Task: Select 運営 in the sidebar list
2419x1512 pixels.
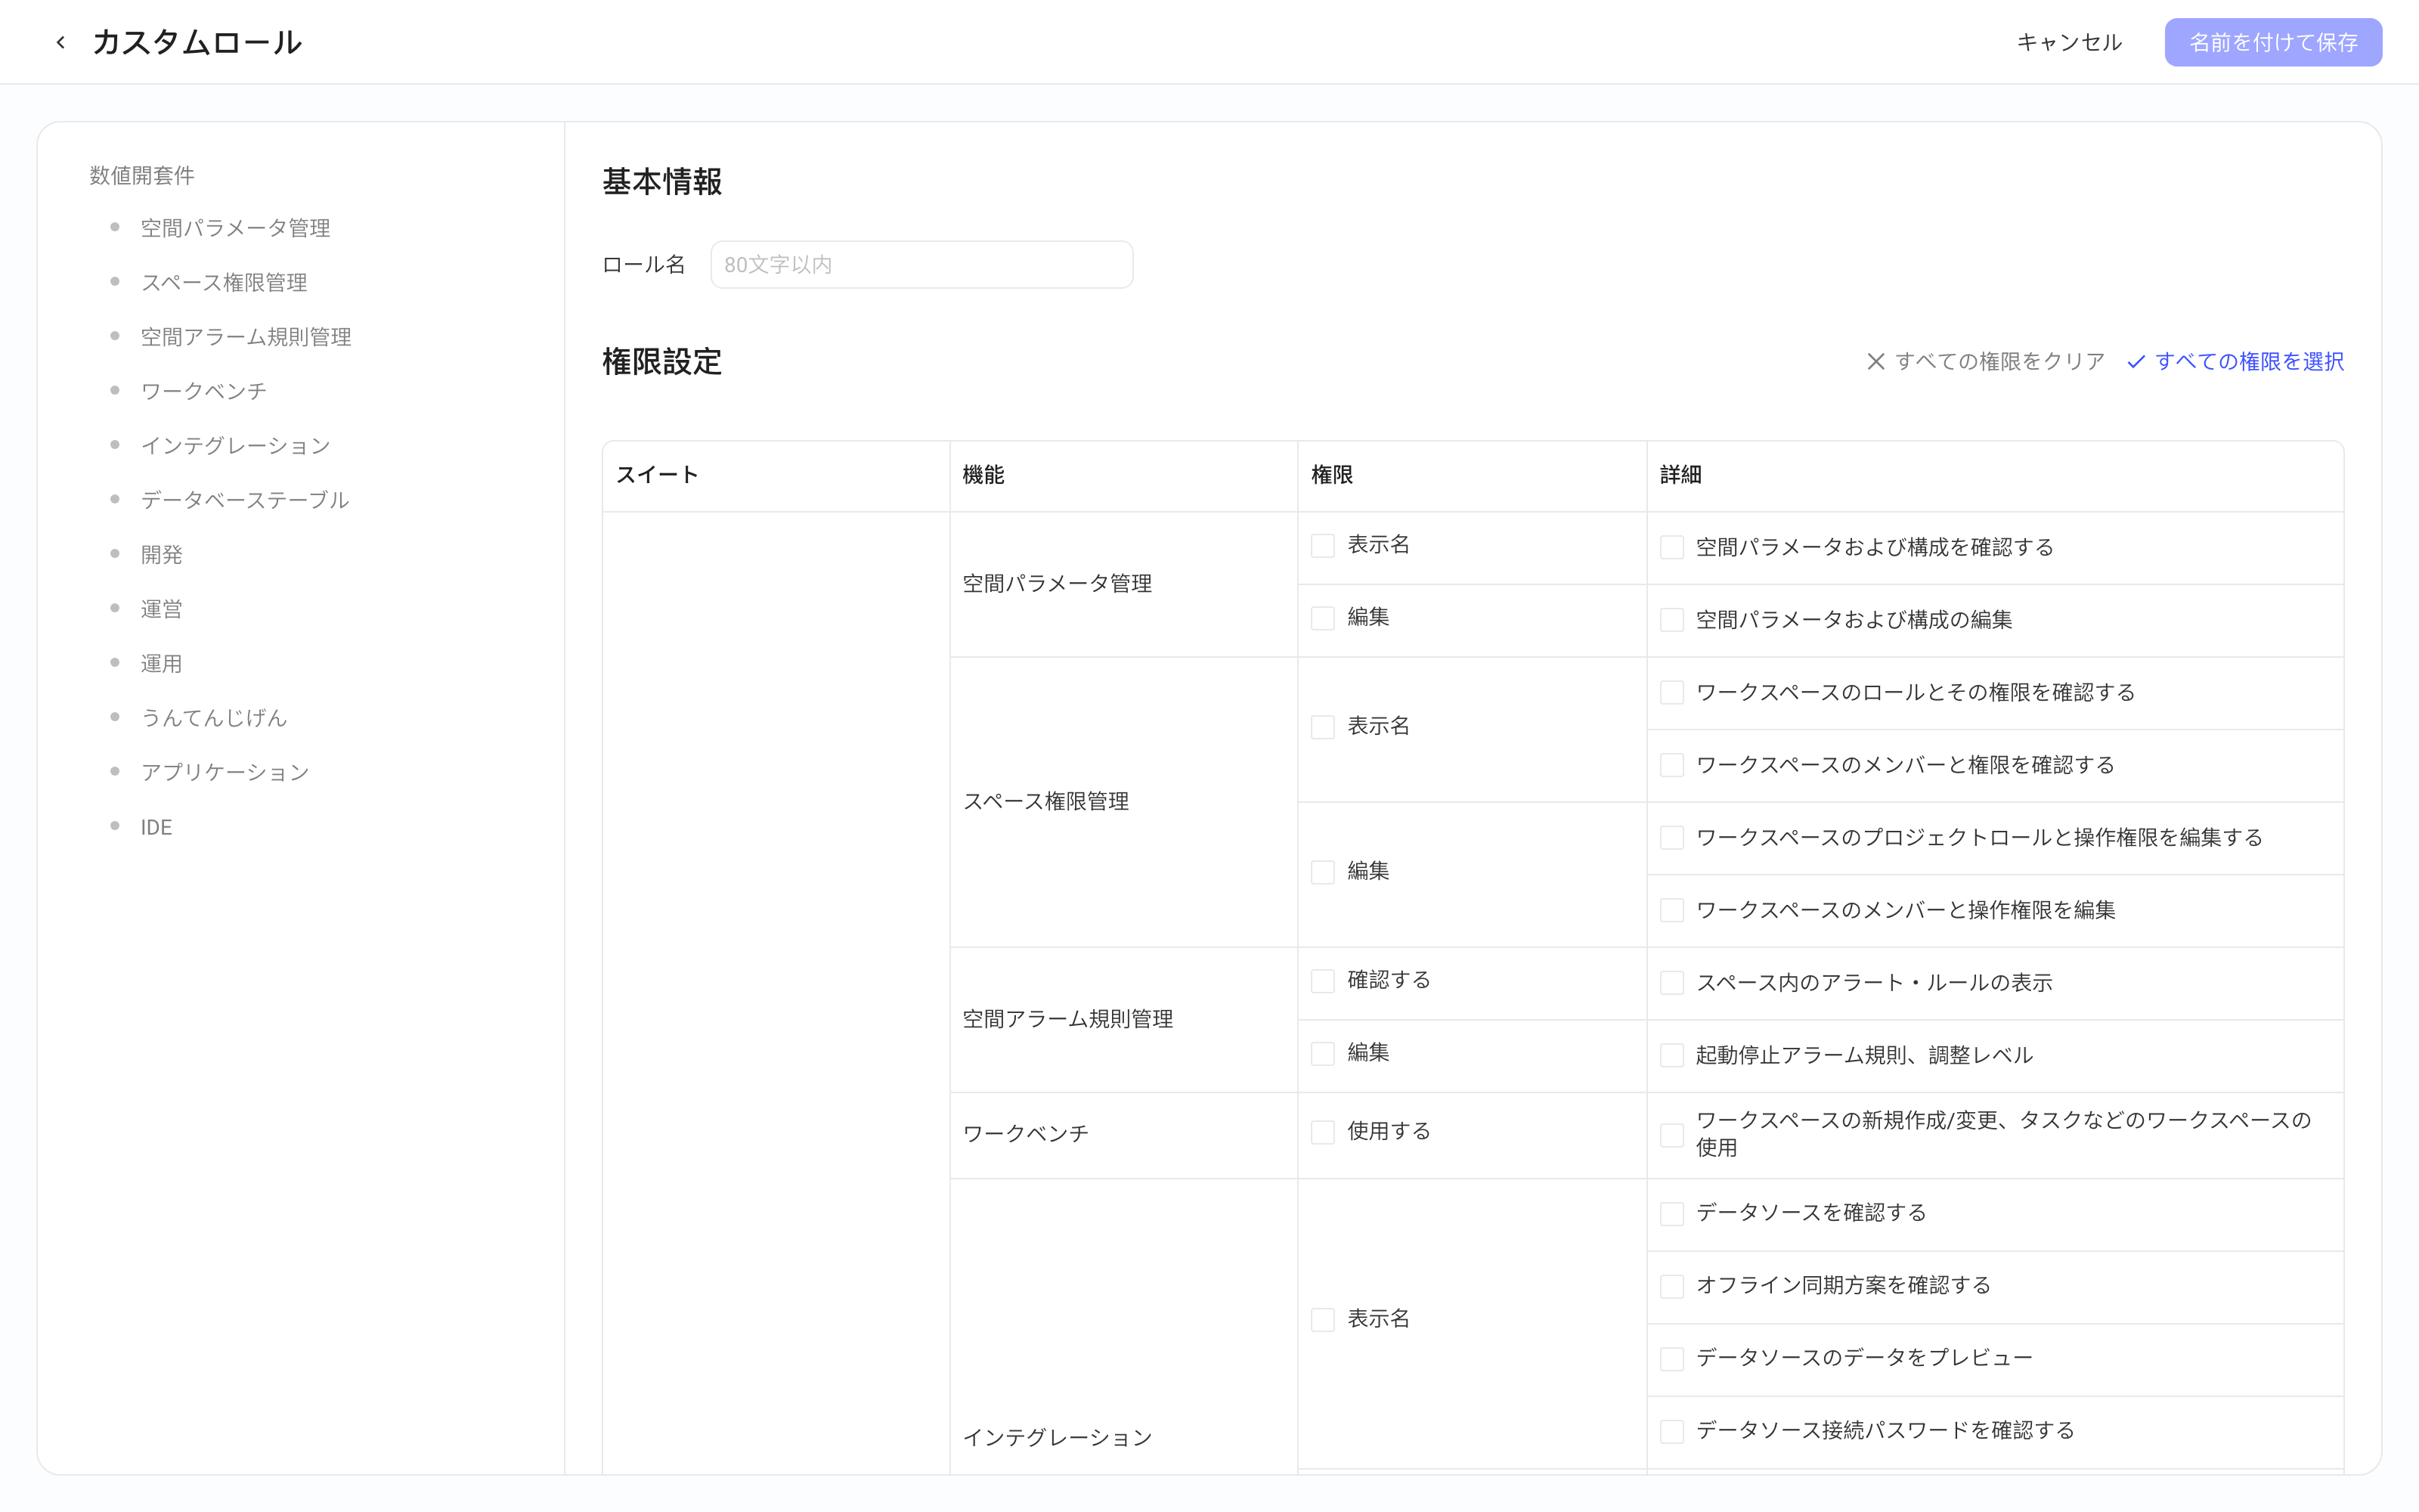Action: pos(161,609)
